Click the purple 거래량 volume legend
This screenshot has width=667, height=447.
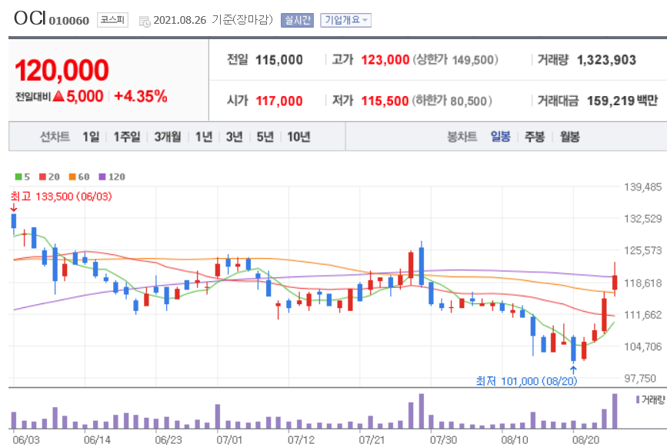(x=650, y=399)
